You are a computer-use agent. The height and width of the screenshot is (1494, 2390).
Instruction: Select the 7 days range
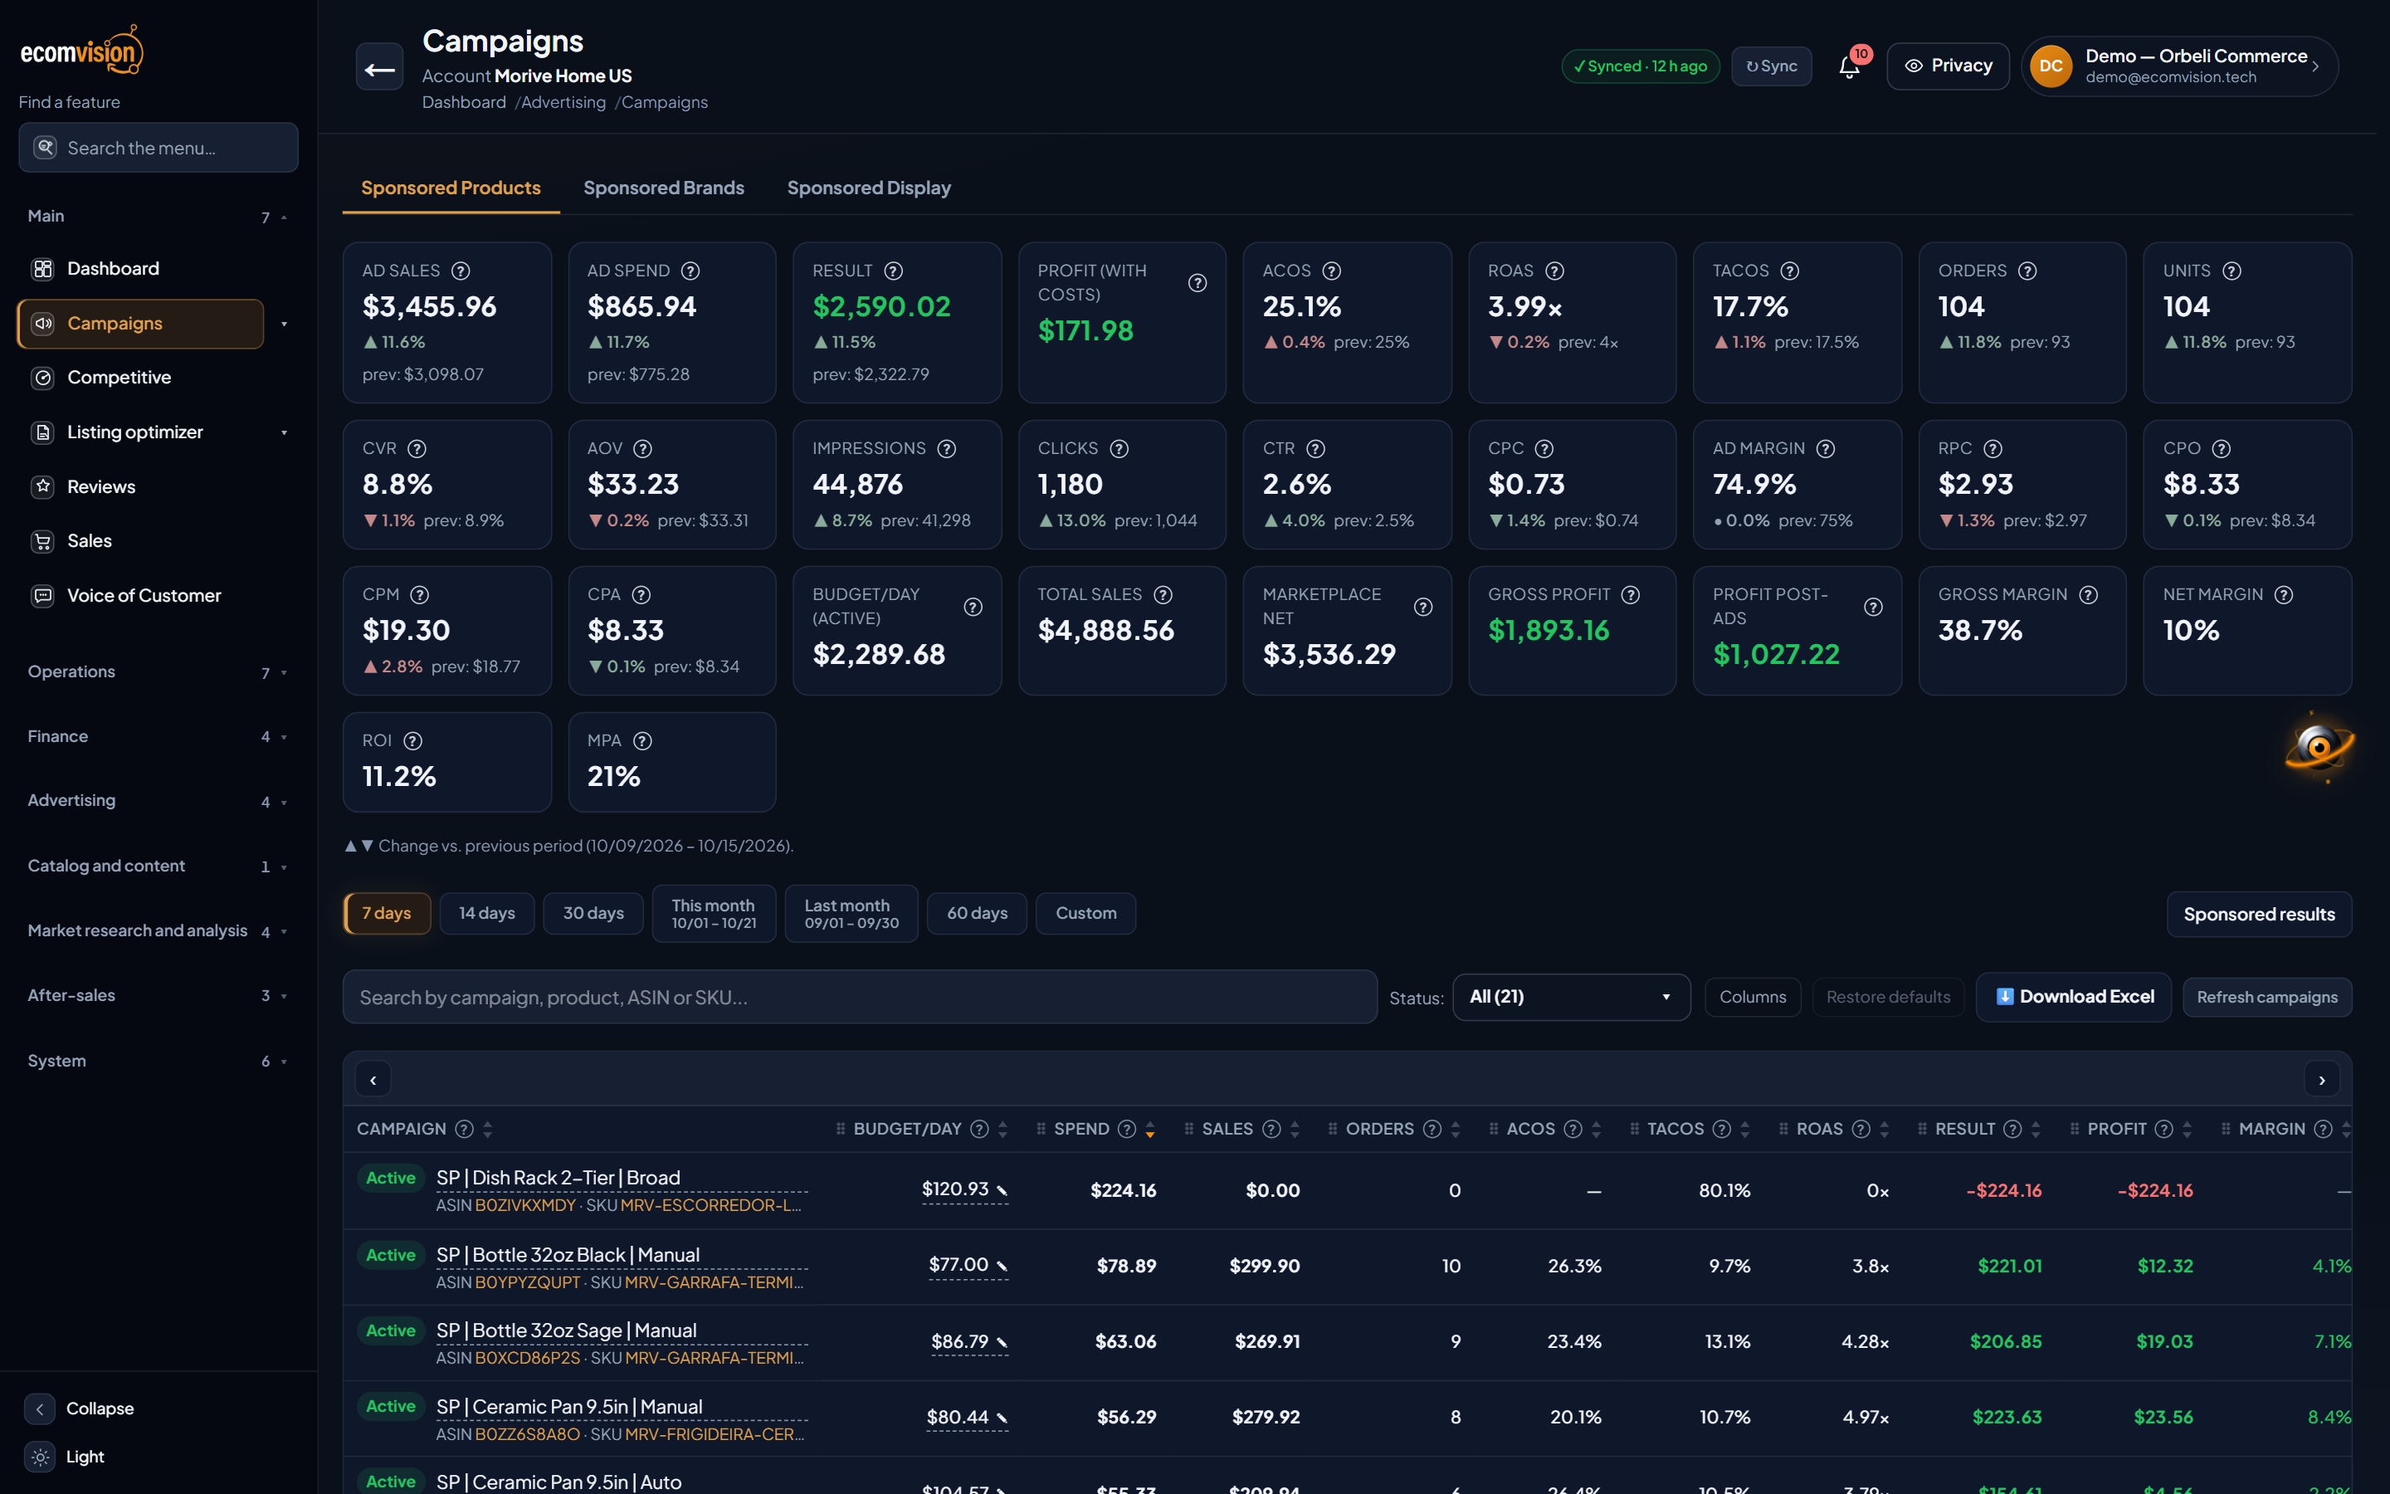tap(386, 913)
